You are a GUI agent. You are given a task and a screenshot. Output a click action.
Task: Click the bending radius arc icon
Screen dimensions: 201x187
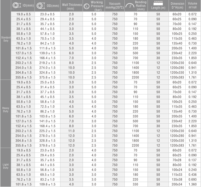pyautogui.click(x=130, y=5)
